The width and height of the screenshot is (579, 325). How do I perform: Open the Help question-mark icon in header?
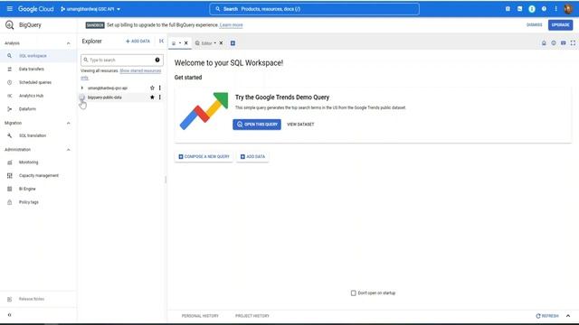[x=544, y=9]
